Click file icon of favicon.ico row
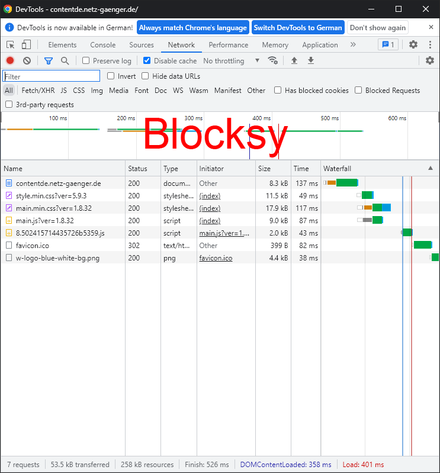This screenshot has width=440, height=473. click(x=9, y=245)
